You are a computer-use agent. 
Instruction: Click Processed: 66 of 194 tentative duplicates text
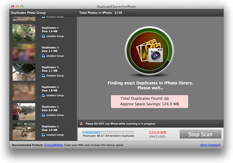pyautogui.click(x=108, y=136)
